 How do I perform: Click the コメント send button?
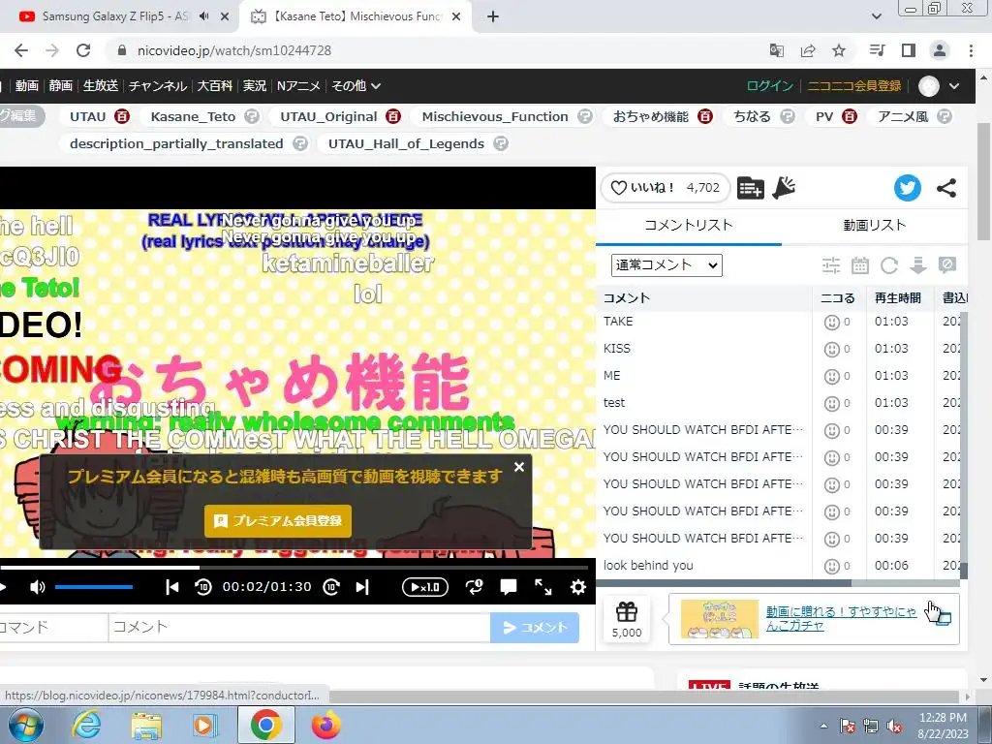coord(535,628)
